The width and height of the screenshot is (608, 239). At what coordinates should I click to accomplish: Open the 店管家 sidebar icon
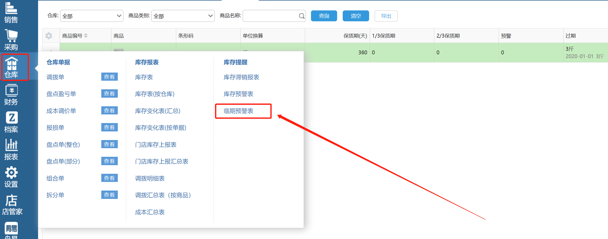pyautogui.click(x=12, y=205)
